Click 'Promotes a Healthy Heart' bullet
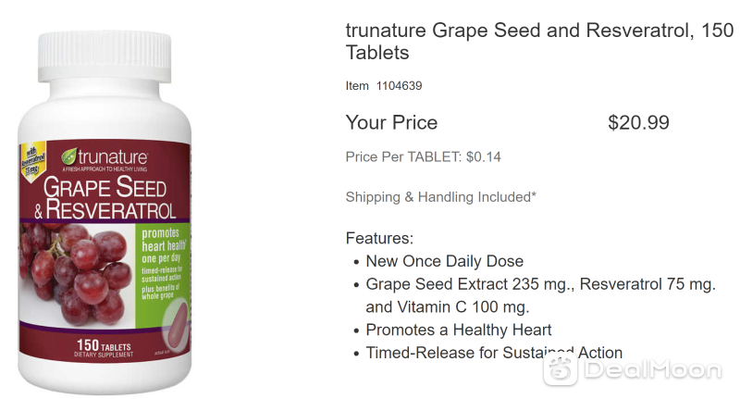 coord(458,330)
